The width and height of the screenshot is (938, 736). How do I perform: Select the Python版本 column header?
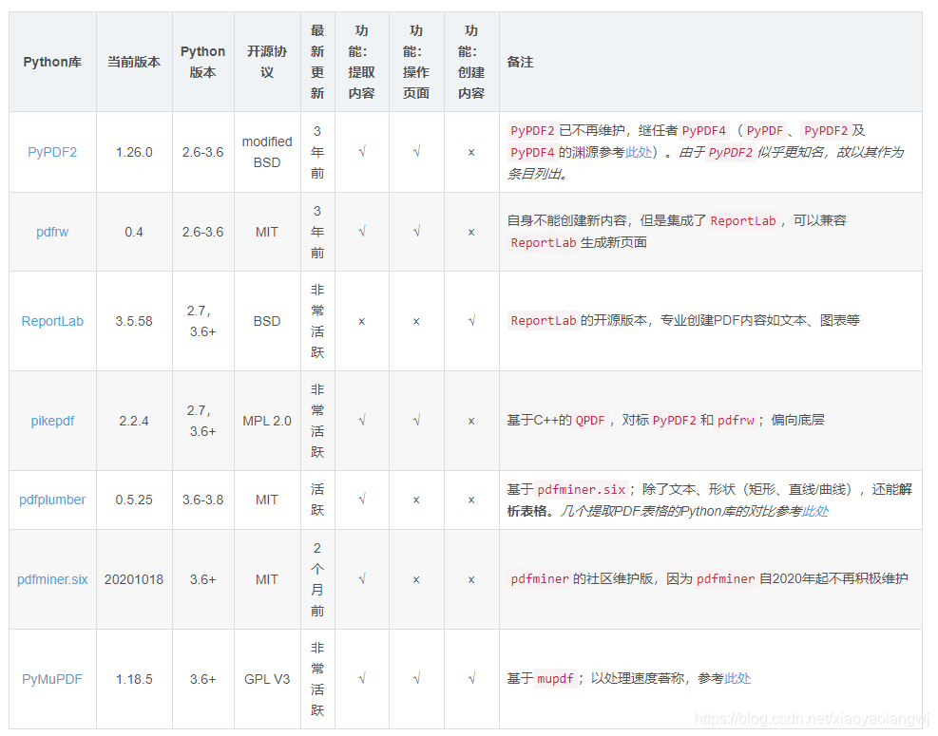[202, 62]
